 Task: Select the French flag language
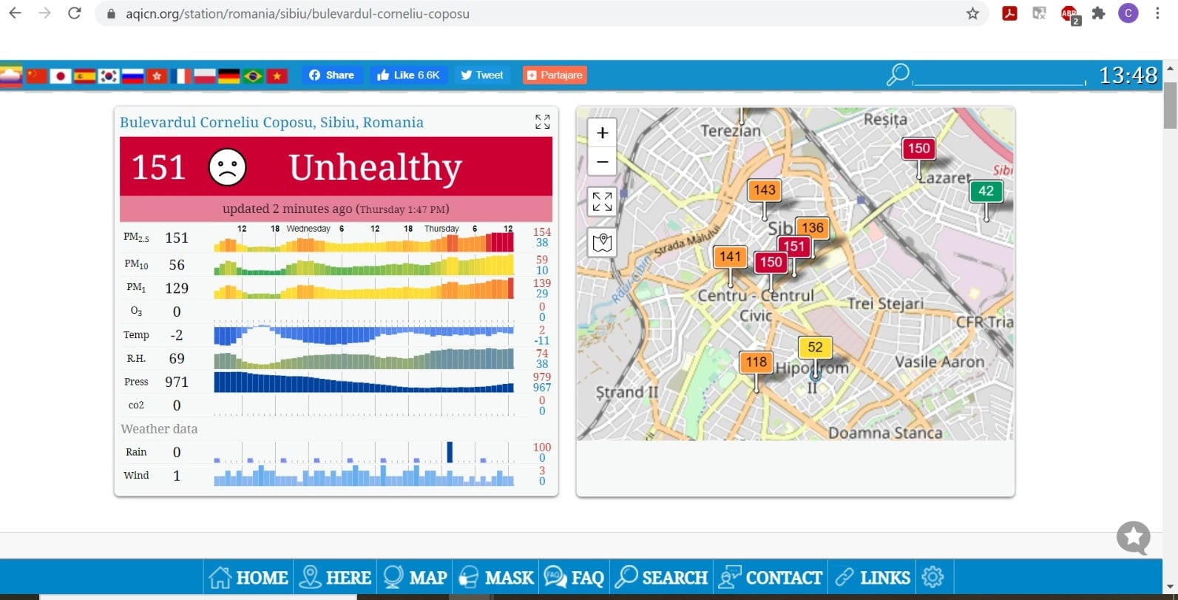pos(180,75)
